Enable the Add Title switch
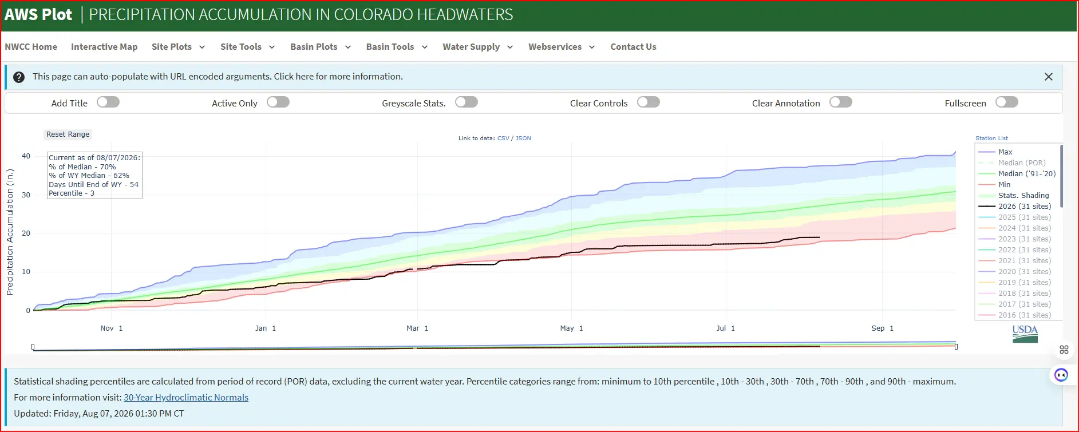The height and width of the screenshot is (432, 1079). [108, 102]
